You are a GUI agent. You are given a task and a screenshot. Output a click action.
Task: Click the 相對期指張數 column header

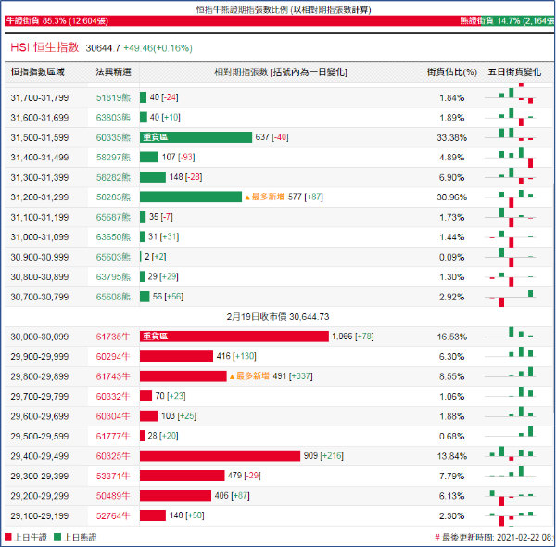(x=281, y=72)
